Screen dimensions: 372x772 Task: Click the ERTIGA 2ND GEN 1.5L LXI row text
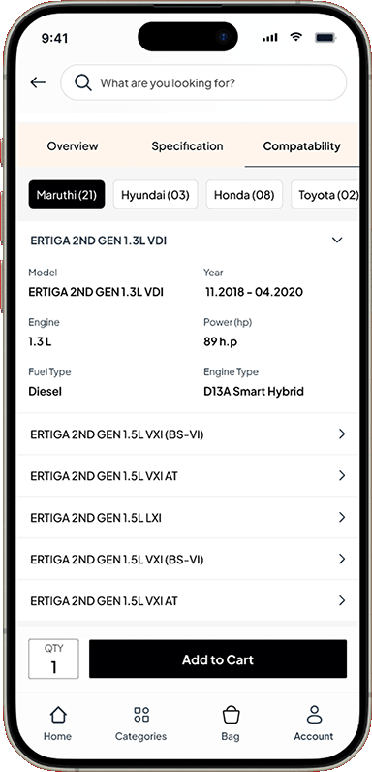[x=96, y=518]
